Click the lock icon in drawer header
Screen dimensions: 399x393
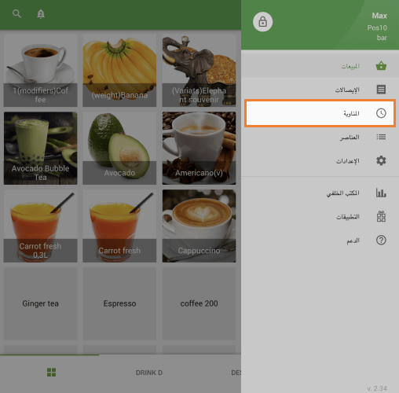(x=262, y=22)
